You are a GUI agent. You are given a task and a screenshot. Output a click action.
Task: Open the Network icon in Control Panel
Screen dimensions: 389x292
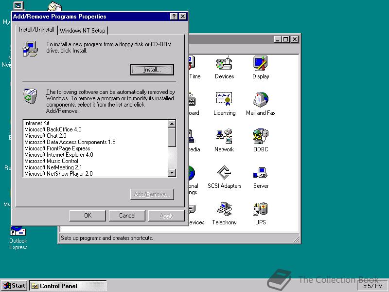[224, 141]
